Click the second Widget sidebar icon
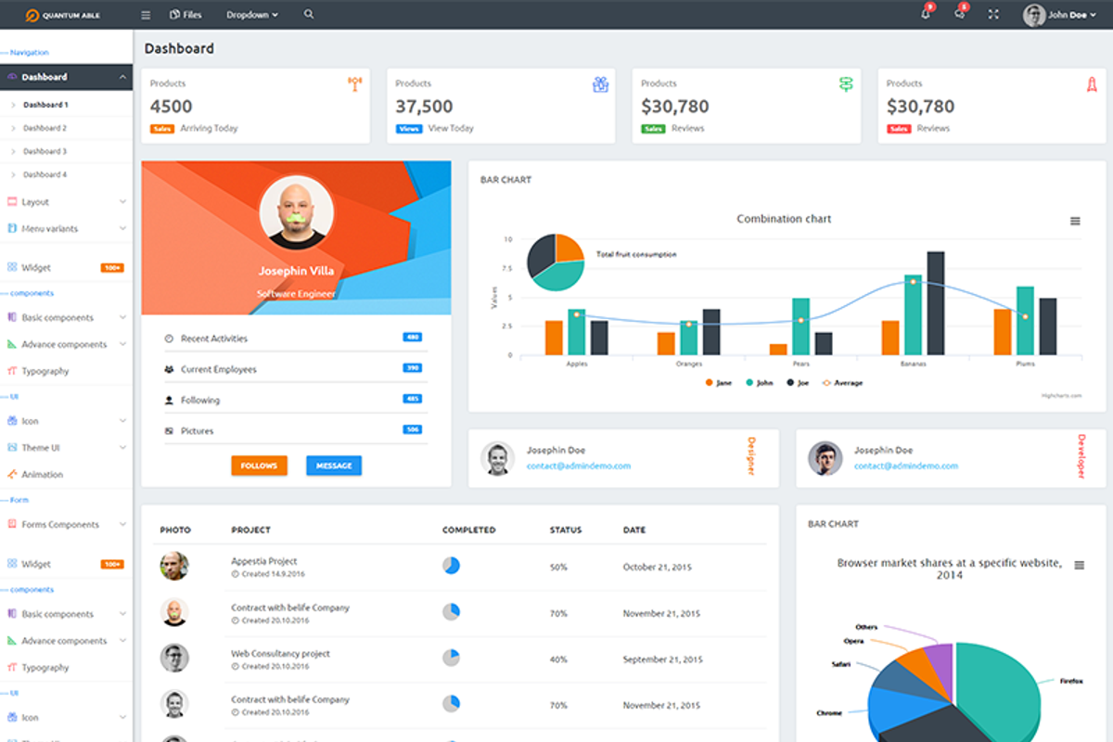This screenshot has width=1113, height=742. click(x=12, y=564)
